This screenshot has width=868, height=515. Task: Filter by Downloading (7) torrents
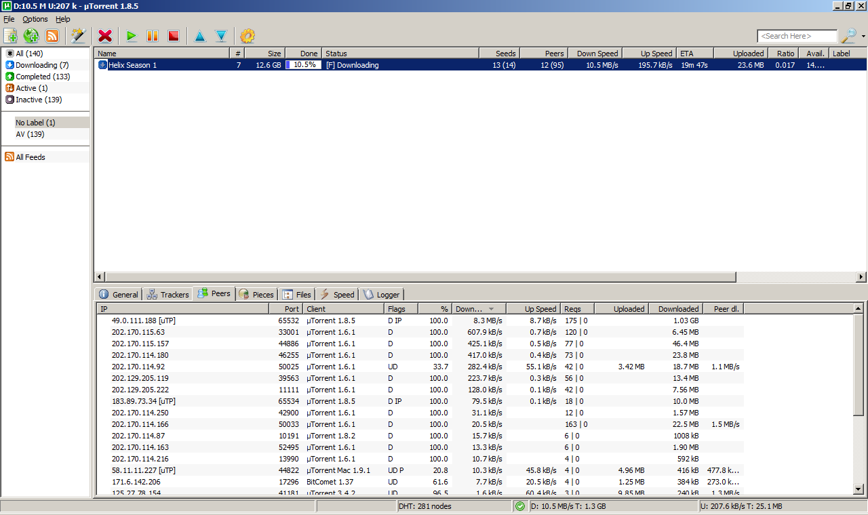(45, 65)
